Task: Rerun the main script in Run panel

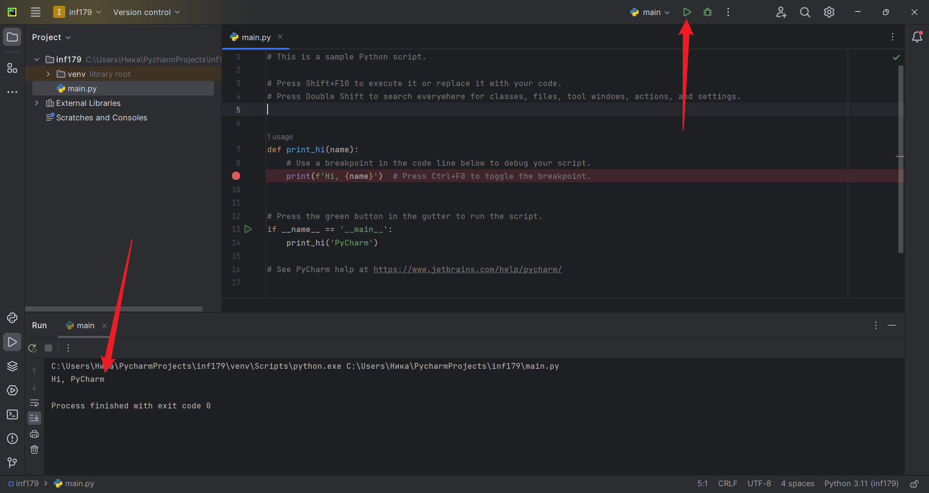Action: click(x=32, y=348)
